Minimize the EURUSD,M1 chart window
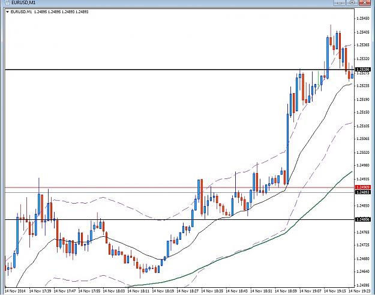This screenshot has height=295, width=375. pos(340,2)
